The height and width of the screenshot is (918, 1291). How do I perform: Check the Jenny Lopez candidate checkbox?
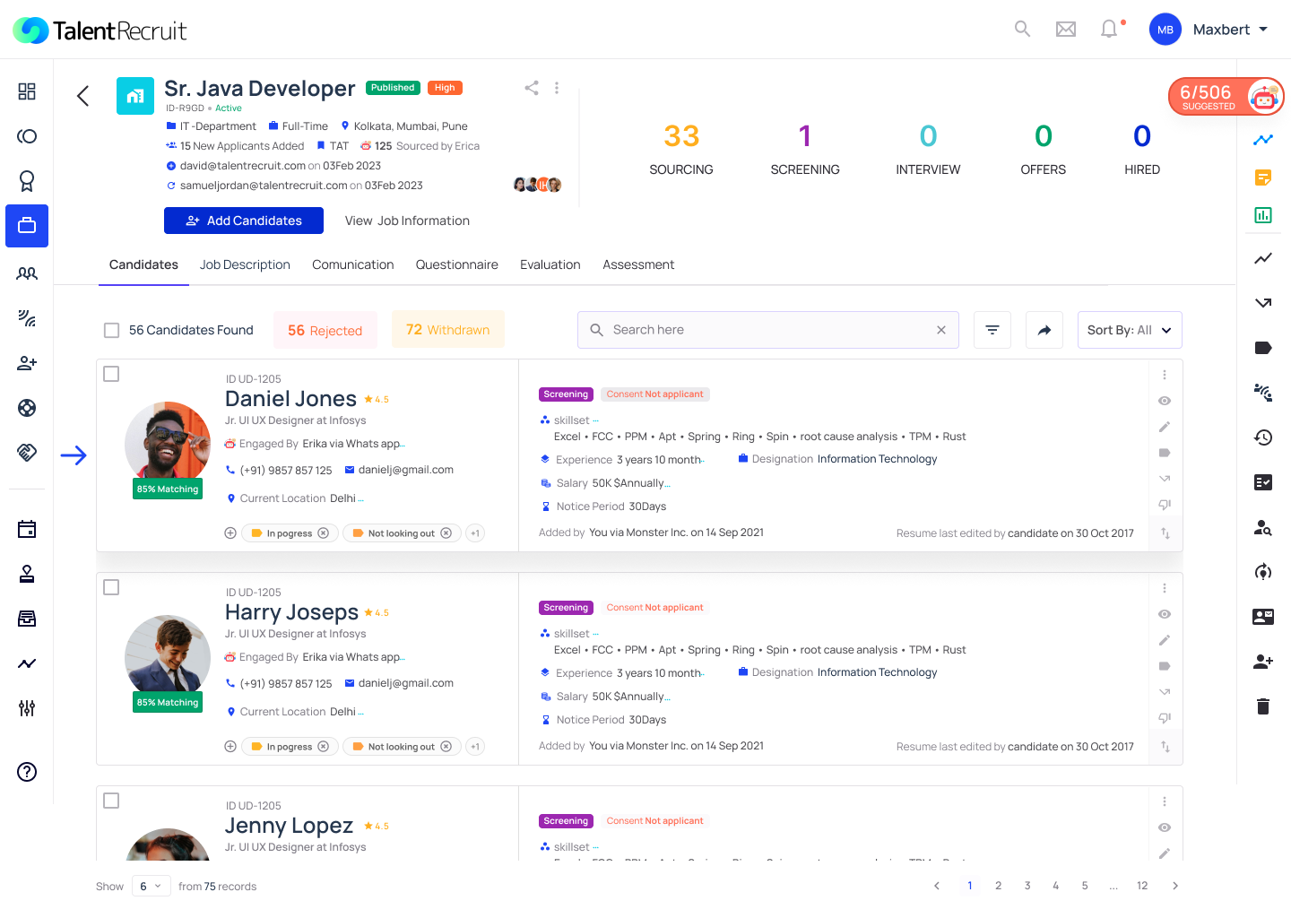pyautogui.click(x=111, y=801)
